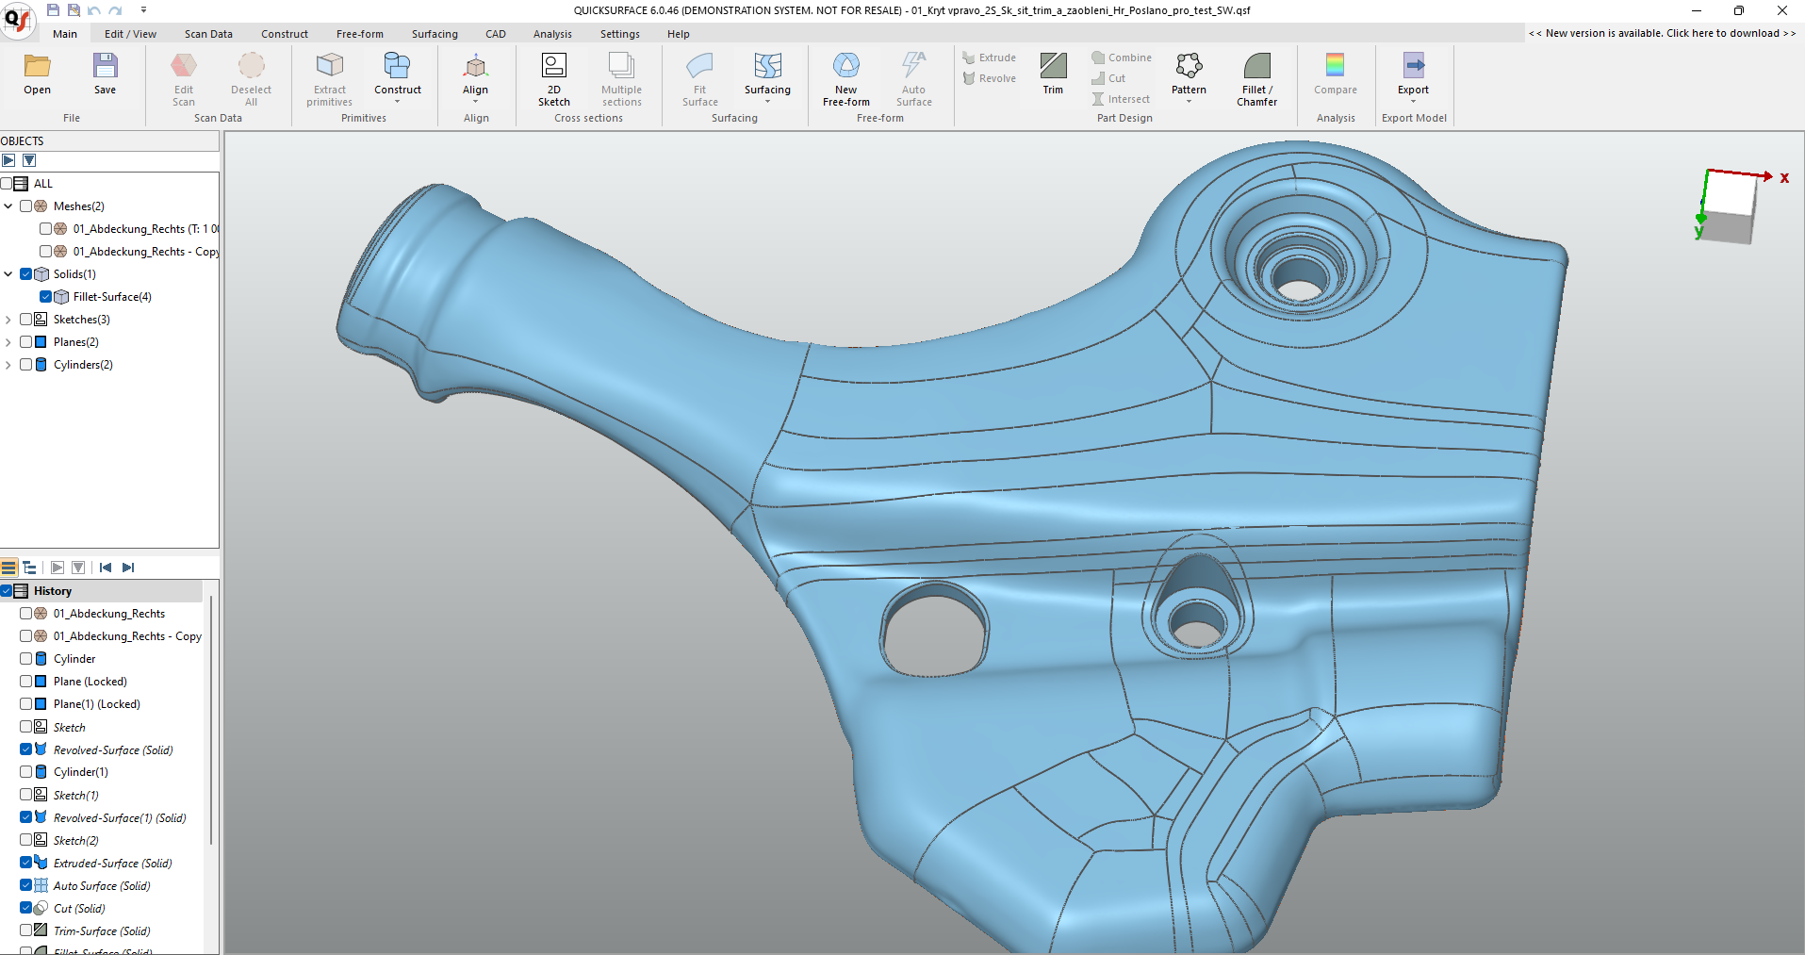This screenshot has height=955, width=1805.
Task: Open the Surfacing tool
Action: pos(767,74)
